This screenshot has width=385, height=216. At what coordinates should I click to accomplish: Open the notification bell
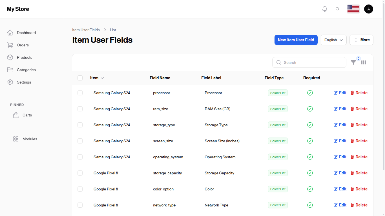coord(324,9)
